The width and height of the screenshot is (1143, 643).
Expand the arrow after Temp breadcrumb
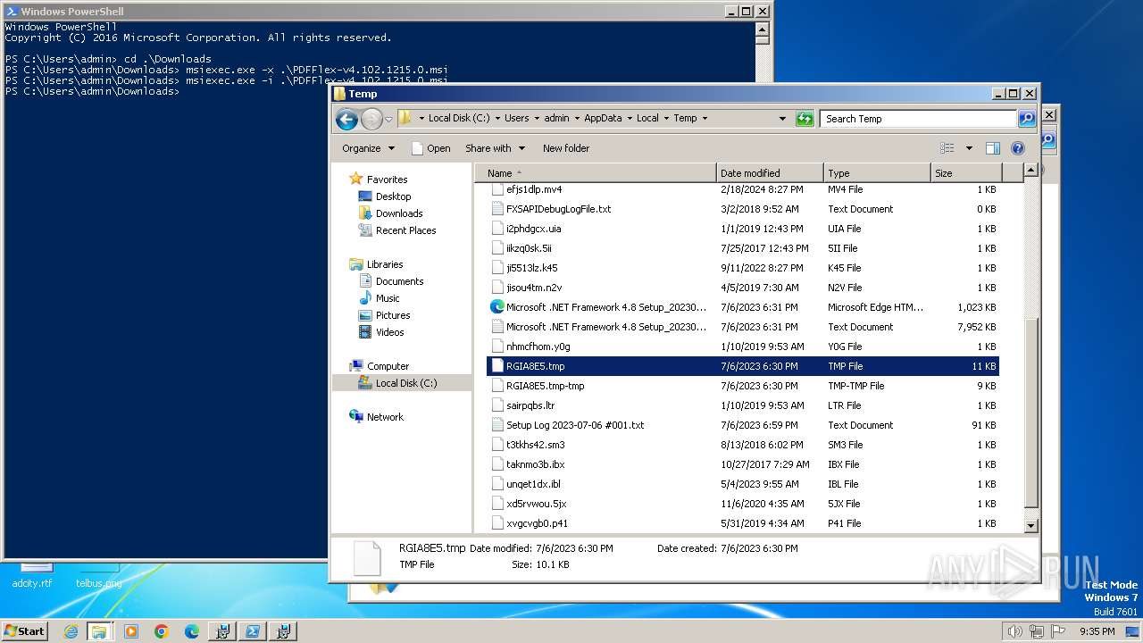(x=705, y=118)
